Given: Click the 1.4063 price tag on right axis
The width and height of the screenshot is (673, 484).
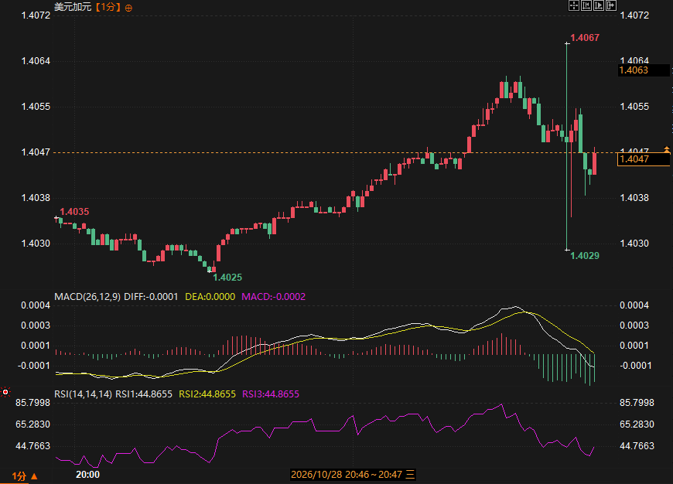Looking at the screenshot, I should pyautogui.click(x=644, y=70).
